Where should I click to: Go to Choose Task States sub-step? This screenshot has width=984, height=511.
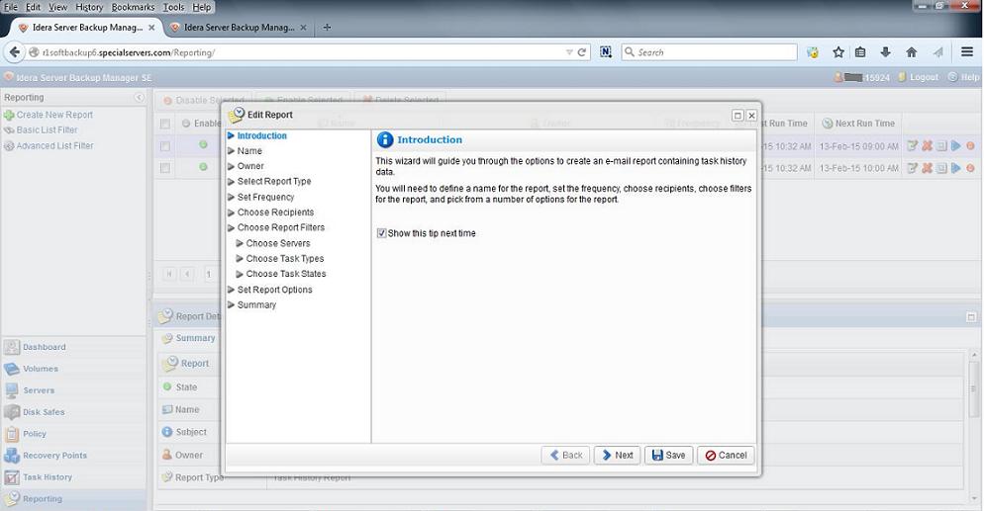[x=286, y=274]
